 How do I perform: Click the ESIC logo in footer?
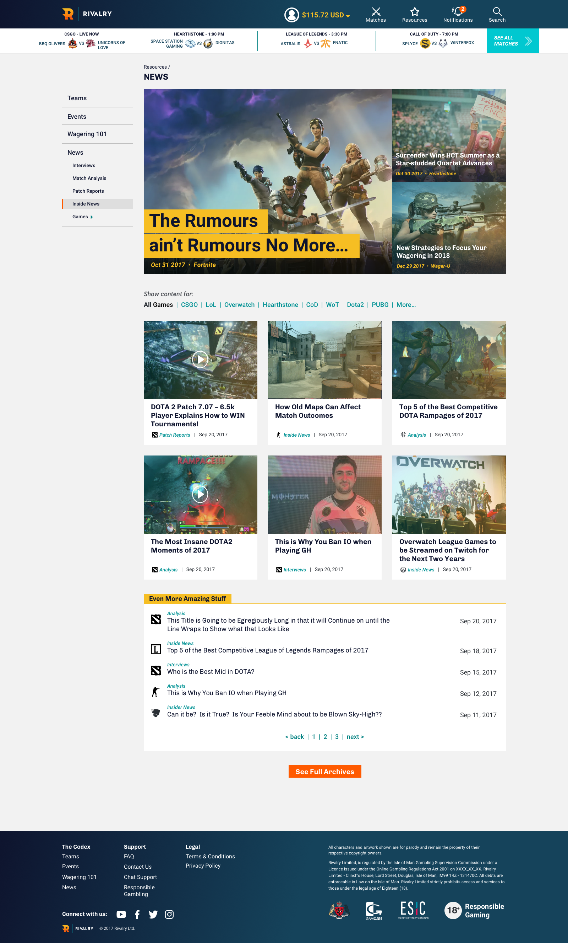click(413, 910)
